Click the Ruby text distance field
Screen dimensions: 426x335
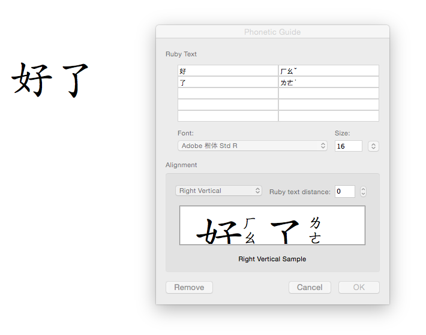click(345, 192)
